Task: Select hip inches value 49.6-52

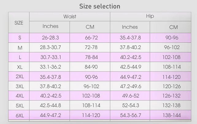Action: [130, 96]
